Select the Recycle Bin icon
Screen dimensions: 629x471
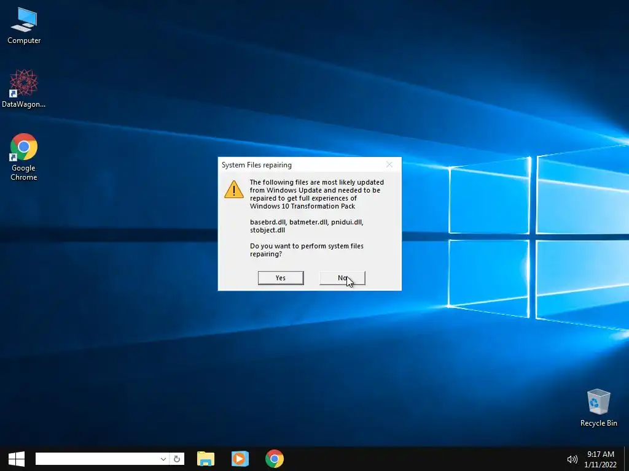[598, 407]
